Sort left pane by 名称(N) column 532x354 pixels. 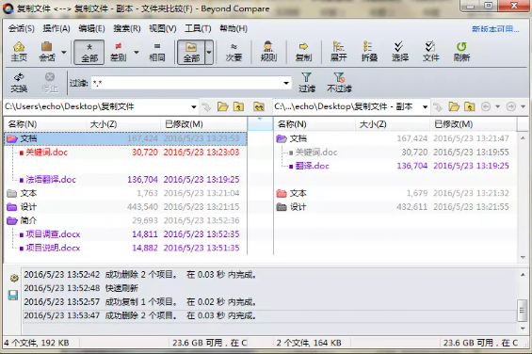point(45,124)
